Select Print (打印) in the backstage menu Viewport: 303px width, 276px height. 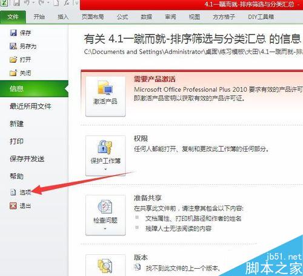click(x=16, y=141)
